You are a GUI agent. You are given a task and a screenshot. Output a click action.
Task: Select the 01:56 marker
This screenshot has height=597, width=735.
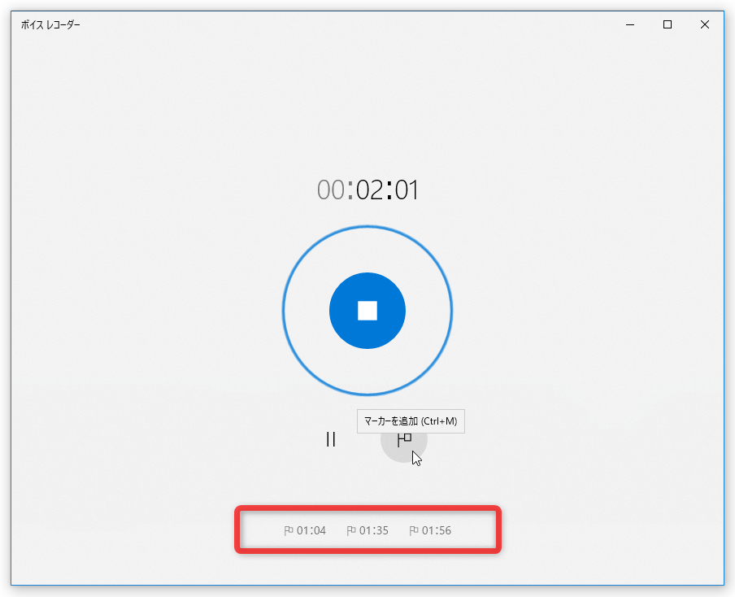click(x=430, y=530)
